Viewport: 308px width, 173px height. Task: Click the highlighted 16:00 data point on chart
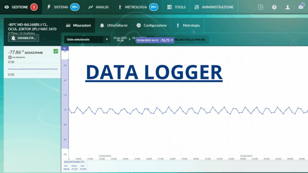pyautogui.click(x=148, y=109)
